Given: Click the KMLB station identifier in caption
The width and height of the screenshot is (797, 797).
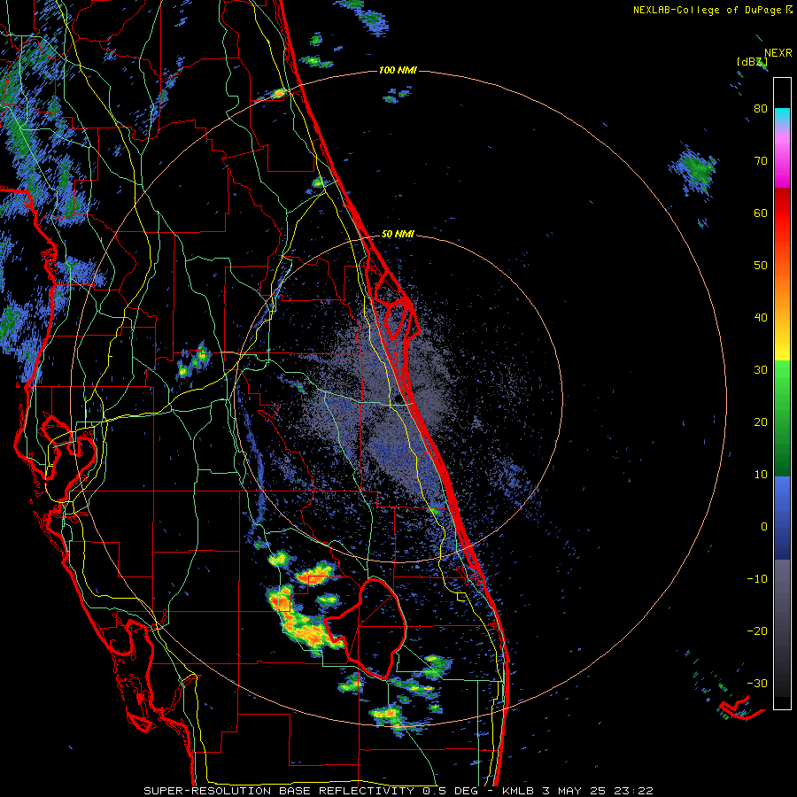Looking at the screenshot, I should (x=518, y=791).
